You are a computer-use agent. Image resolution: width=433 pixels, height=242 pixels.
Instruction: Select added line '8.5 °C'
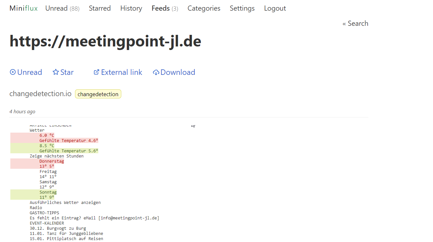(x=47, y=146)
